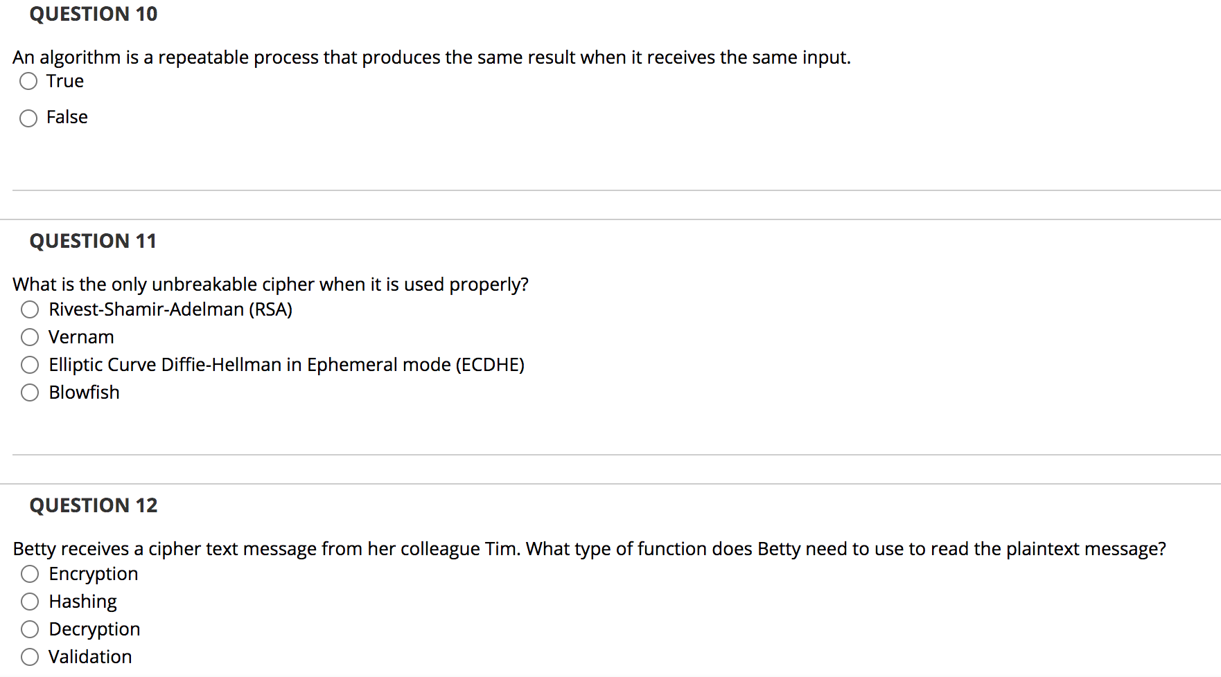The width and height of the screenshot is (1221, 677).
Task: Click the unbreakable cipher question text
Action: point(271,284)
